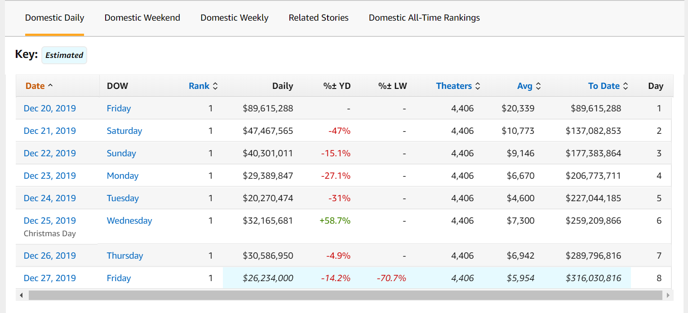
Task: Open the Dec 26, 2019 date link
Action: 50,256
